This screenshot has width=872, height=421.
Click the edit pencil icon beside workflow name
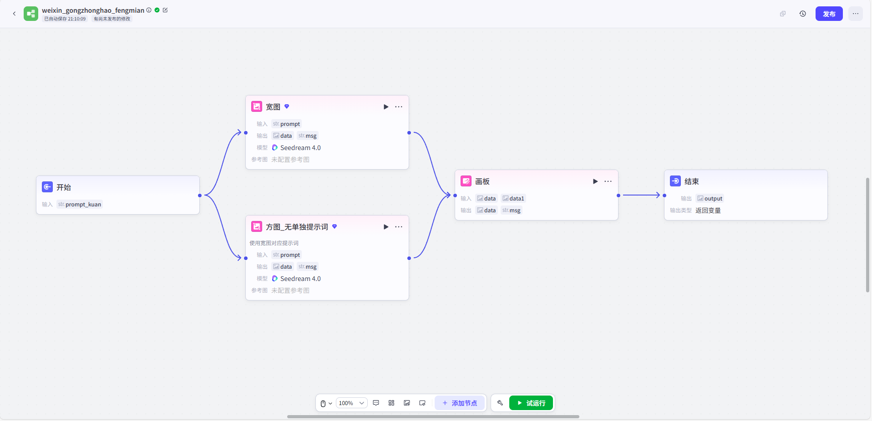[165, 10]
